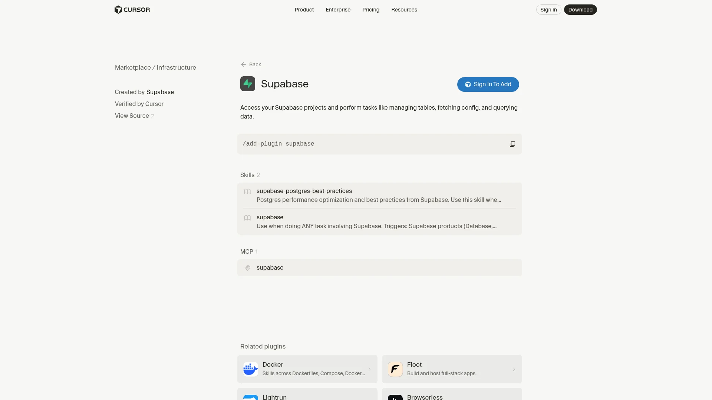Open the View Source link

click(x=135, y=116)
